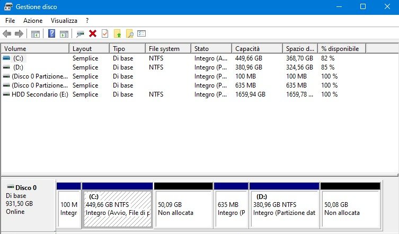Click the Disco 0 label panel
This screenshot has width=399, height=234.
pyautogui.click(x=28, y=205)
